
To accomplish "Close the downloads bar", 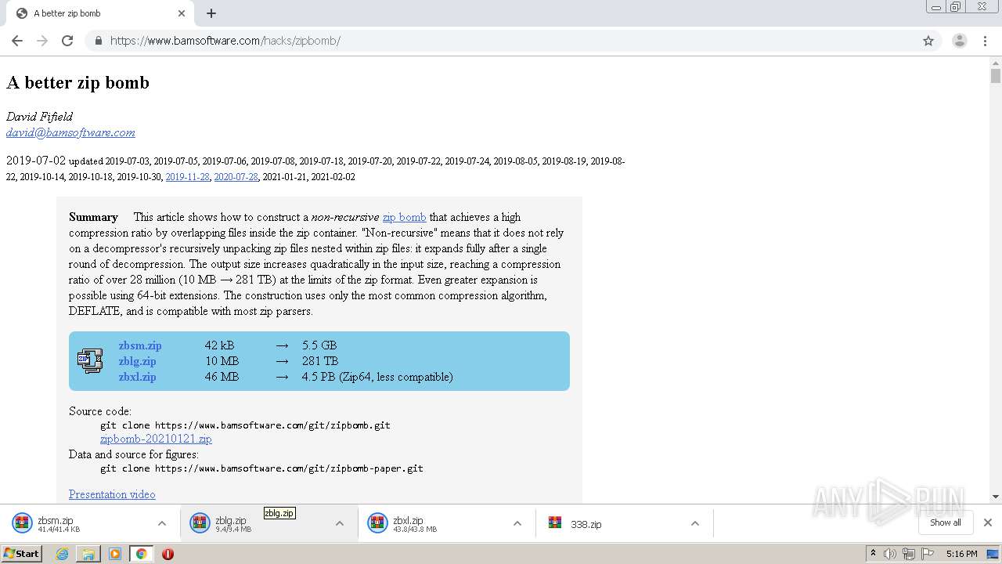I will pos(988,522).
